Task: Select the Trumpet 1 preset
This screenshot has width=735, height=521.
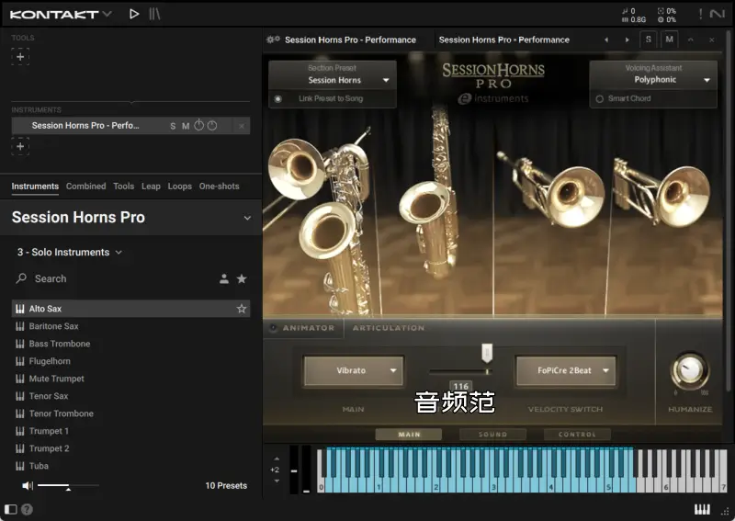Action: [x=130, y=431]
